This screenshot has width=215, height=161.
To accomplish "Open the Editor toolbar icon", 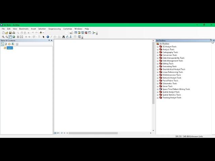I will 71,33.
